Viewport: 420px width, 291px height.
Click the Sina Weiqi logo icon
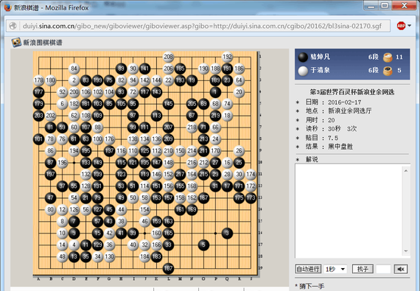coord(16,42)
